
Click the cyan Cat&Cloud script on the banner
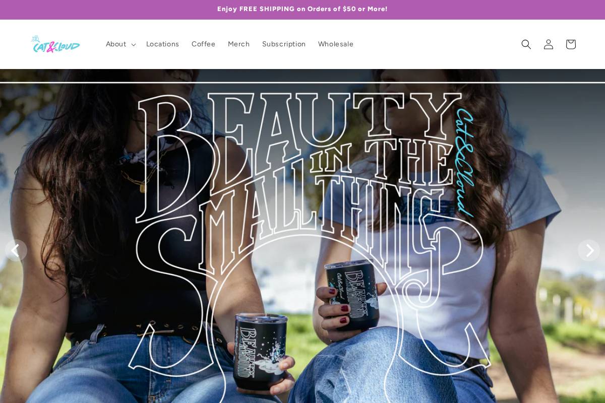[464, 162]
